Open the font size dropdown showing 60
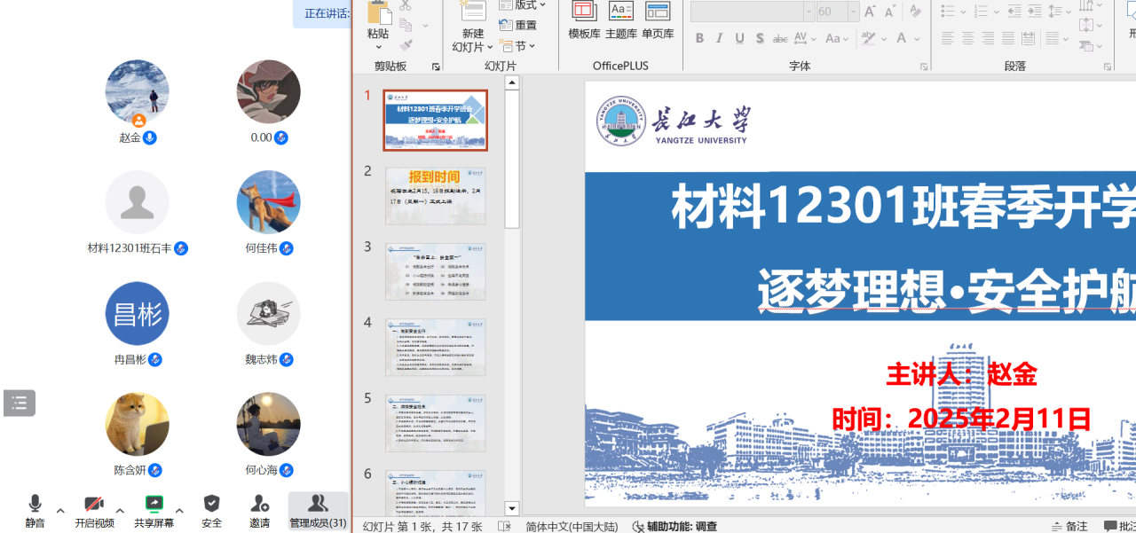 point(853,12)
